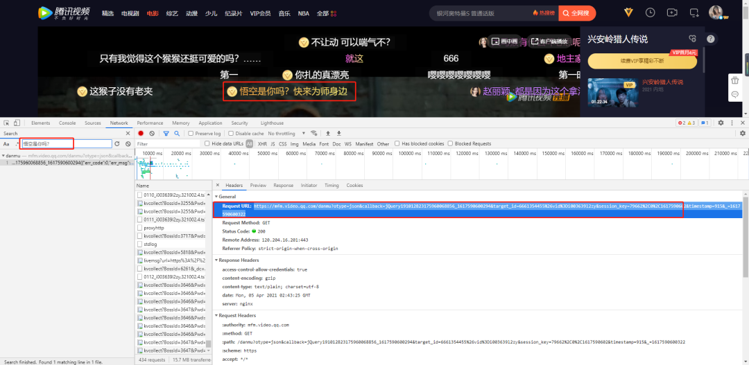Check the proxyhttp request row checkbox
749x365 pixels.
point(139,228)
